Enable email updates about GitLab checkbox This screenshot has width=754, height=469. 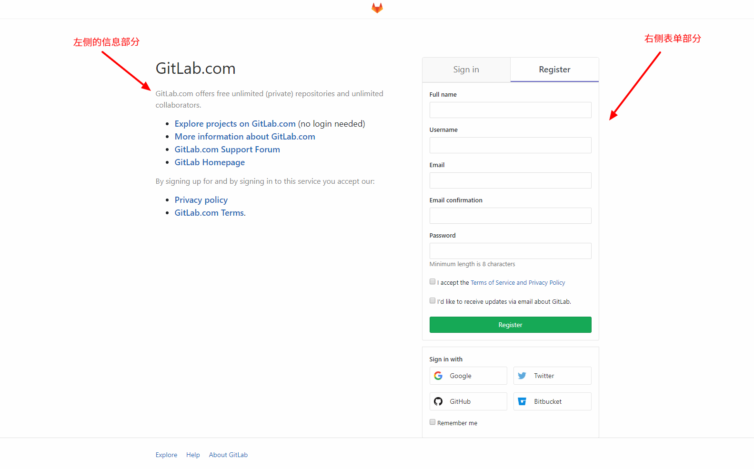[432, 300]
